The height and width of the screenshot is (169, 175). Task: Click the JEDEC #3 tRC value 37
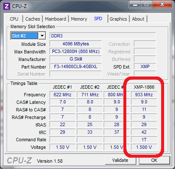pos(117,132)
